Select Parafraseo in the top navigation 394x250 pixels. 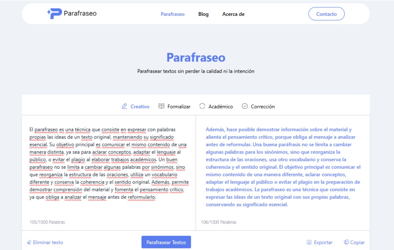[x=172, y=14]
